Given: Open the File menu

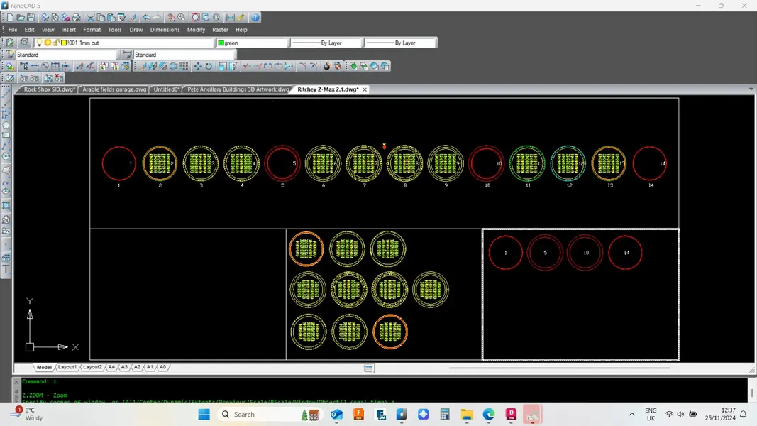Looking at the screenshot, I should coord(13,29).
